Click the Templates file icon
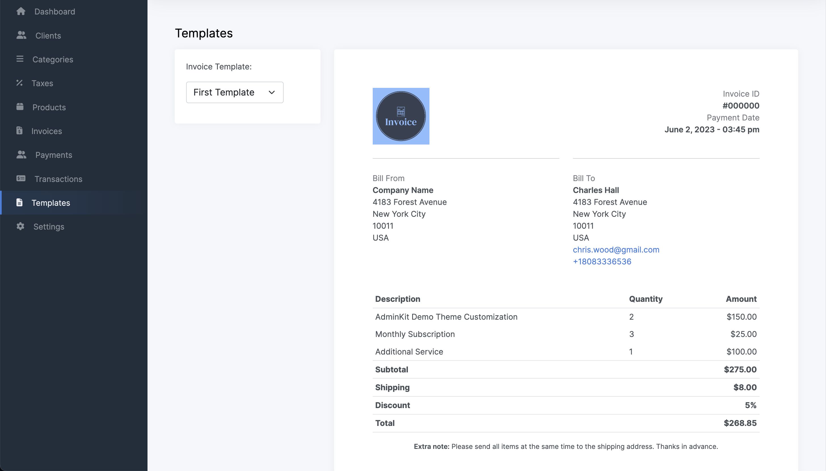Image resolution: width=826 pixels, height=471 pixels. (x=19, y=203)
